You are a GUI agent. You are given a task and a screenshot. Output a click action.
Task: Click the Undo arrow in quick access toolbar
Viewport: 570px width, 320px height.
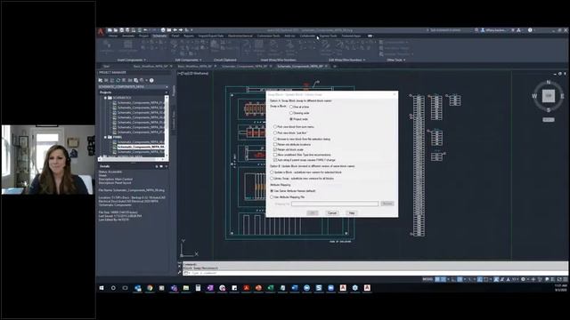(x=145, y=30)
